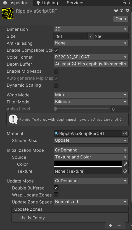
Task: Open the Material object picker circle
Action: tap(125, 134)
